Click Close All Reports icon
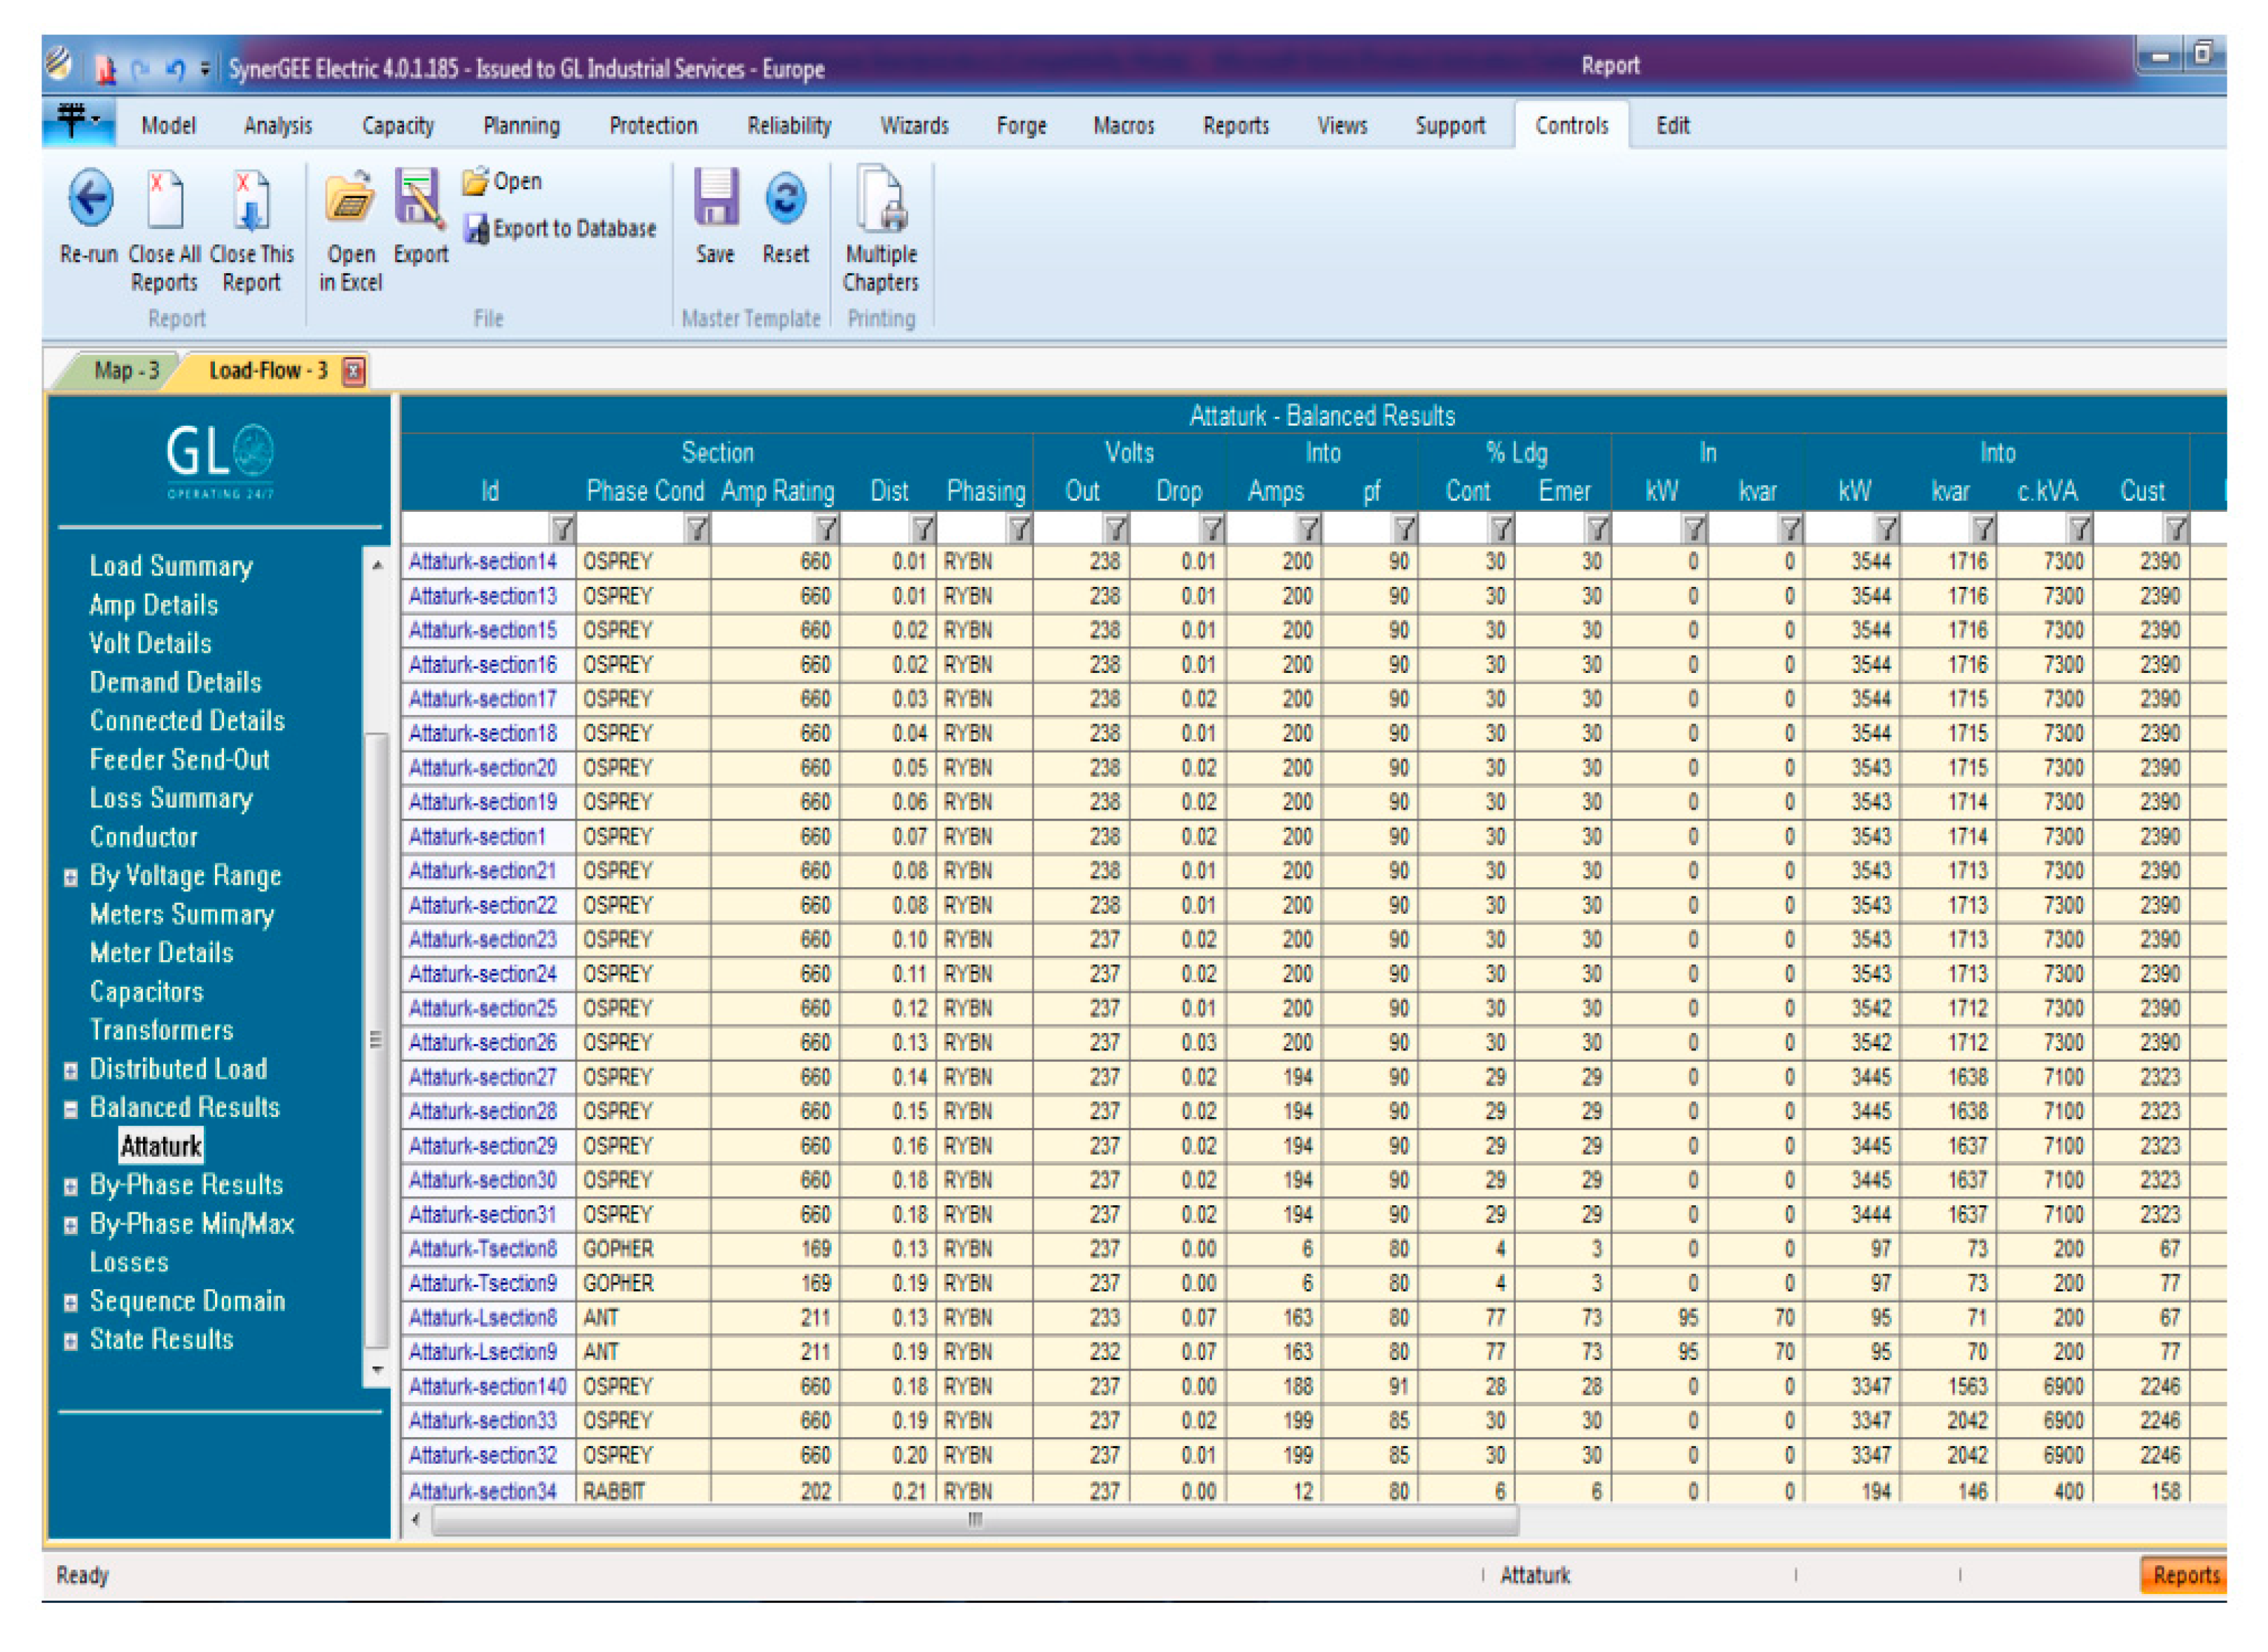This screenshot has width=2268, height=1652. coord(165,201)
